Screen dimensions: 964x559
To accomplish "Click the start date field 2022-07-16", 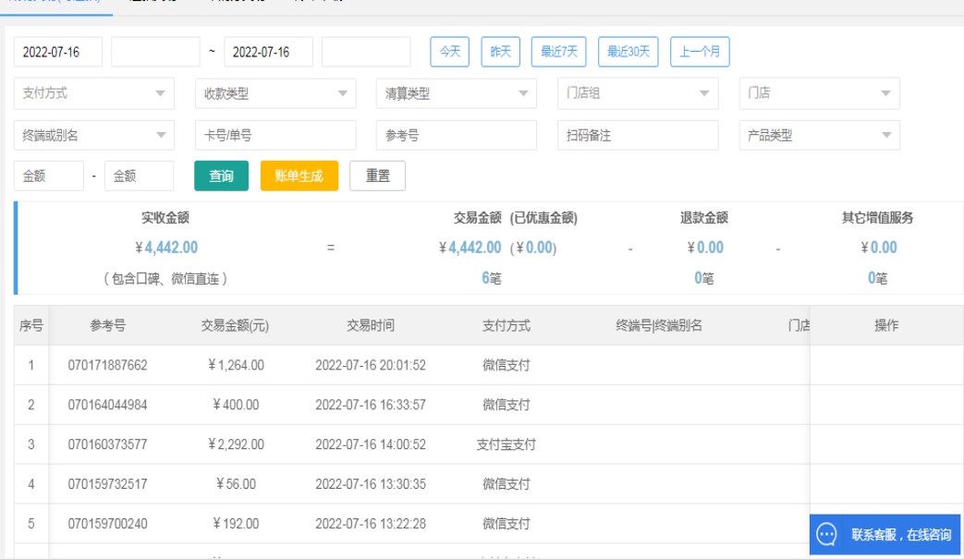I will pos(57,52).
